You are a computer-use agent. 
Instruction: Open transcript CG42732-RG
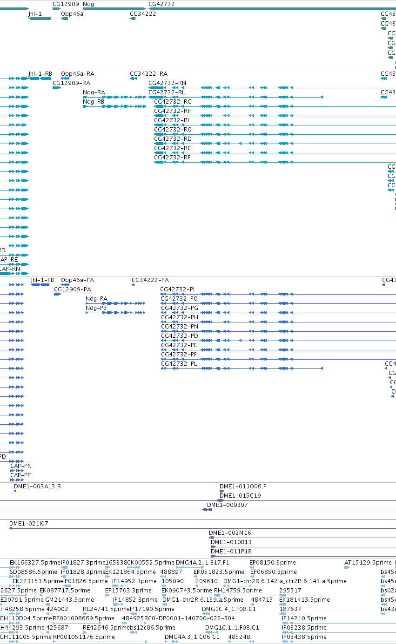point(173,101)
